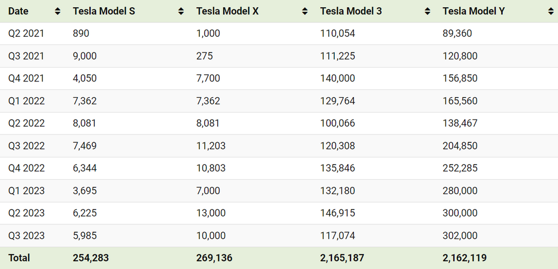Click the sort icon in Tesla Model X header
Screen dimensions: 558x269
click(305, 11)
